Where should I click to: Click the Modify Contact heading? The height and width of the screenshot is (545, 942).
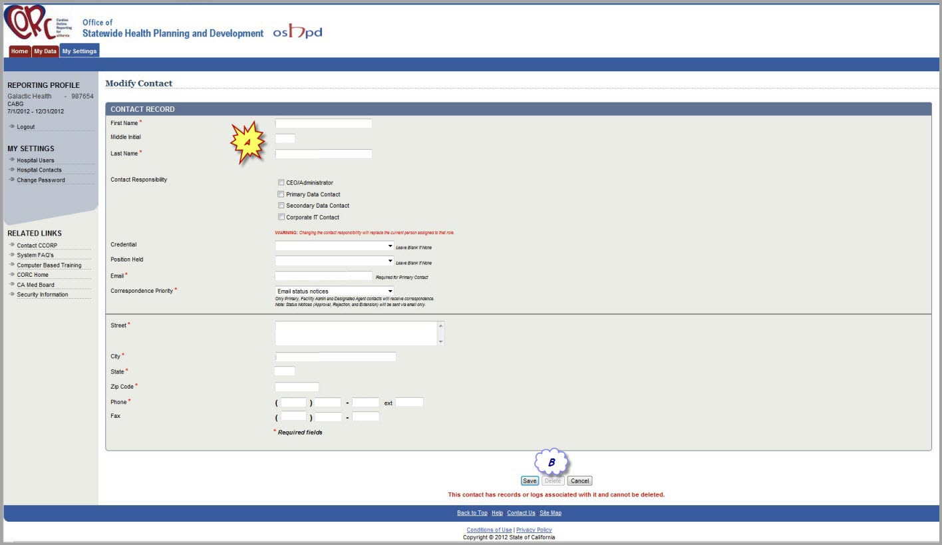click(x=139, y=83)
